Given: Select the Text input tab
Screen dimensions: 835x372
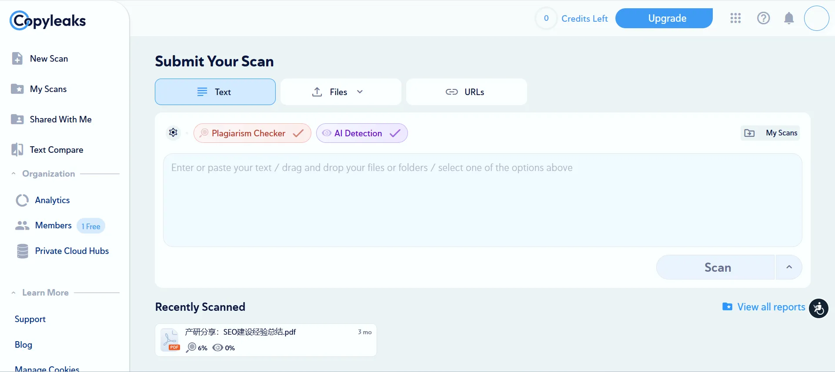Looking at the screenshot, I should coord(215,92).
